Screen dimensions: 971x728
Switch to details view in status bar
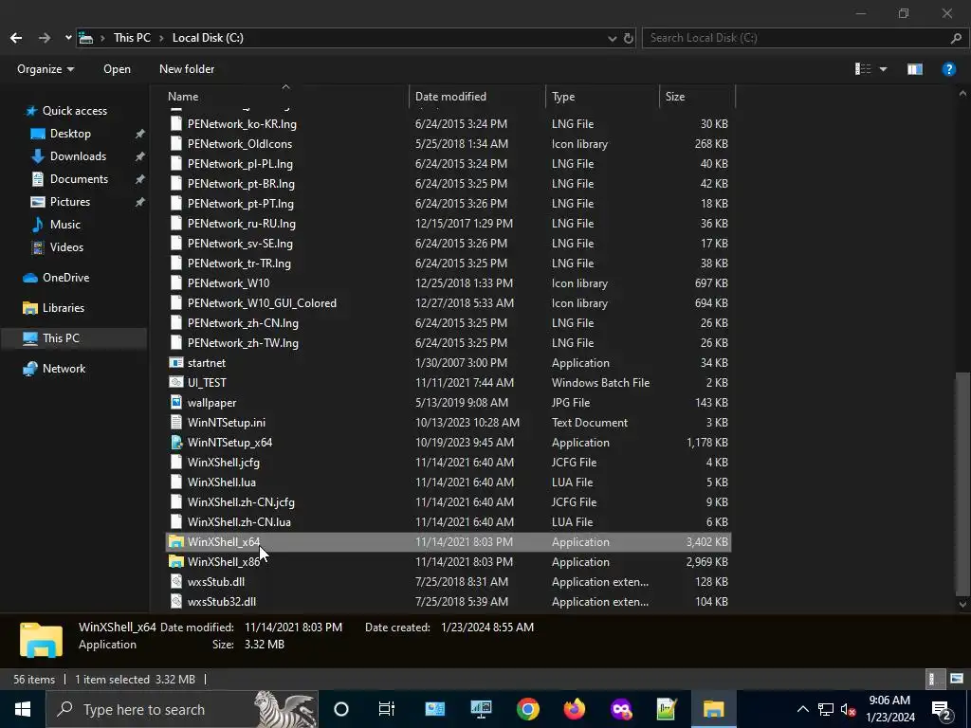933,679
